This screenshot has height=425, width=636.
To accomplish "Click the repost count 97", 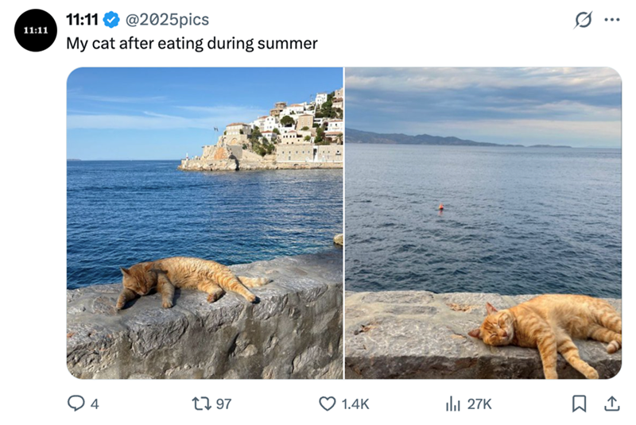I will [224, 404].
